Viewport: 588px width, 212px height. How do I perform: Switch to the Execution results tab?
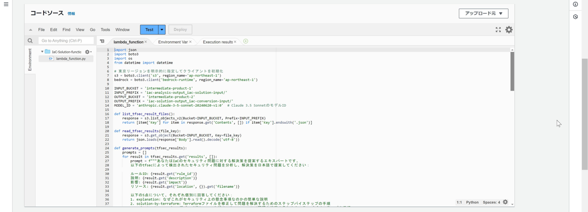(x=218, y=42)
